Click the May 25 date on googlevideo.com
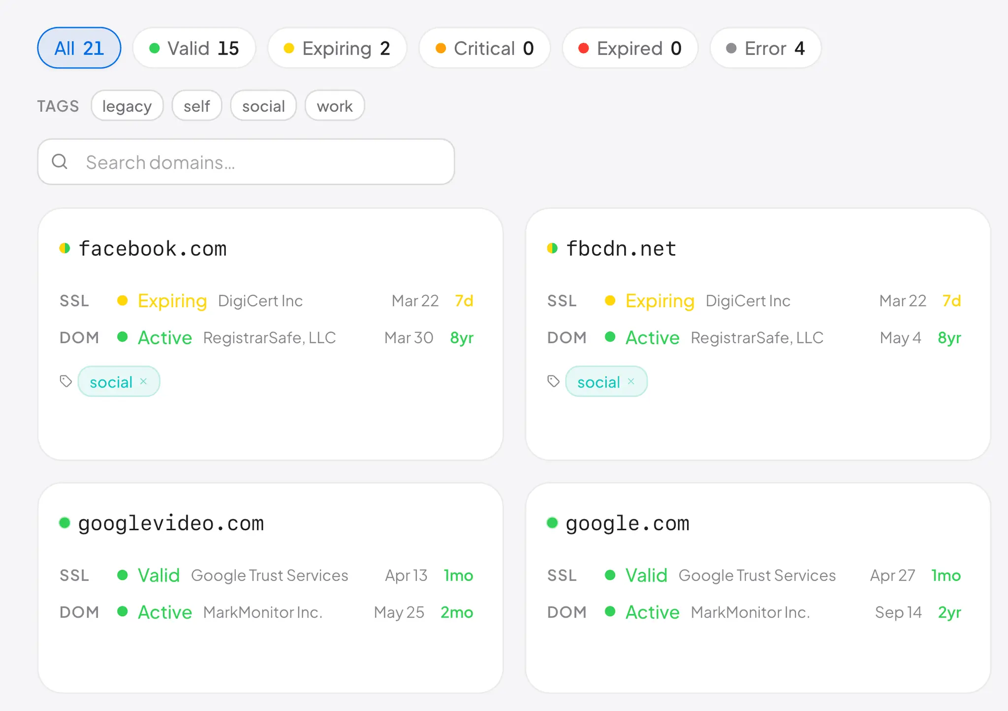Image resolution: width=1008 pixels, height=711 pixels. pyautogui.click(x=399, y=612)
